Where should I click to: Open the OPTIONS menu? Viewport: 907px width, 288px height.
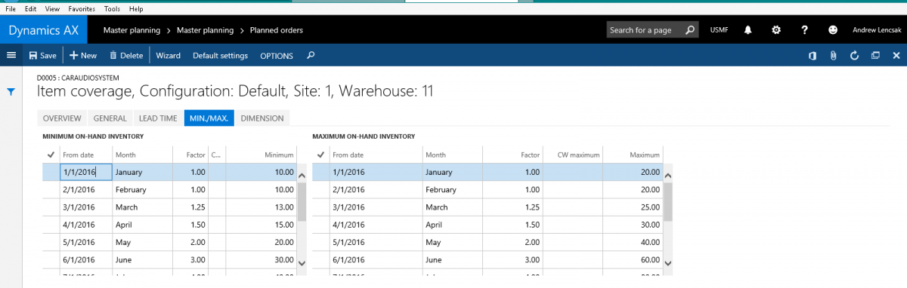277,56
